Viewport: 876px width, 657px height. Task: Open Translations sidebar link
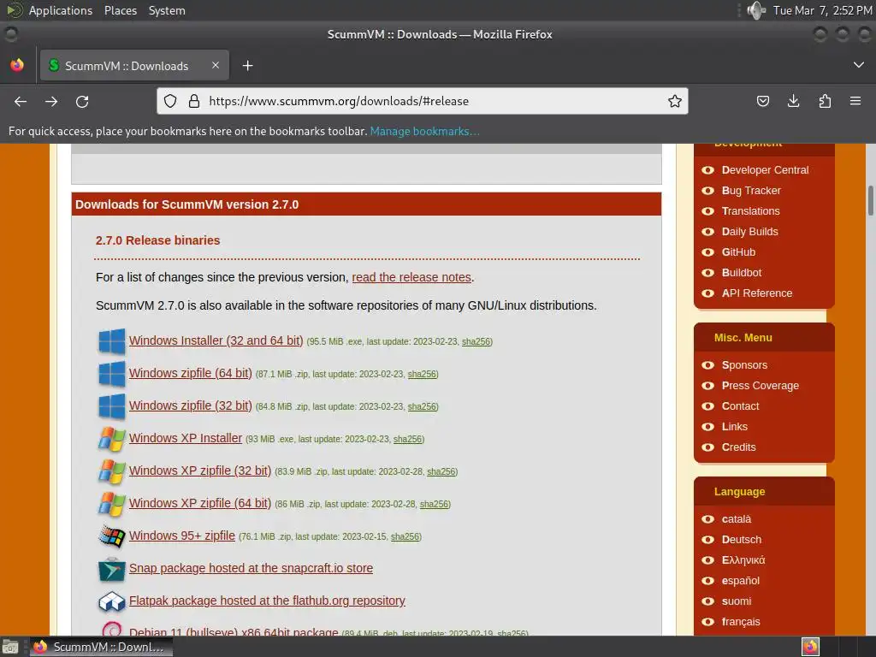(750, 211)
